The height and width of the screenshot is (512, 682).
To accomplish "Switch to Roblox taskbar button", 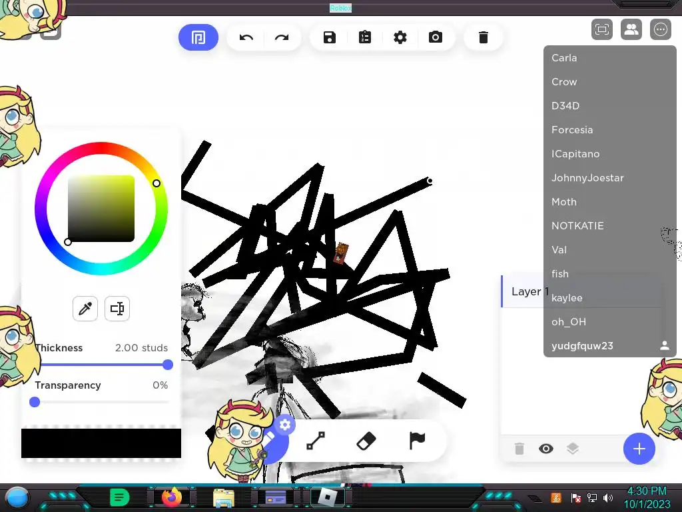I will (x=328, y=497).
